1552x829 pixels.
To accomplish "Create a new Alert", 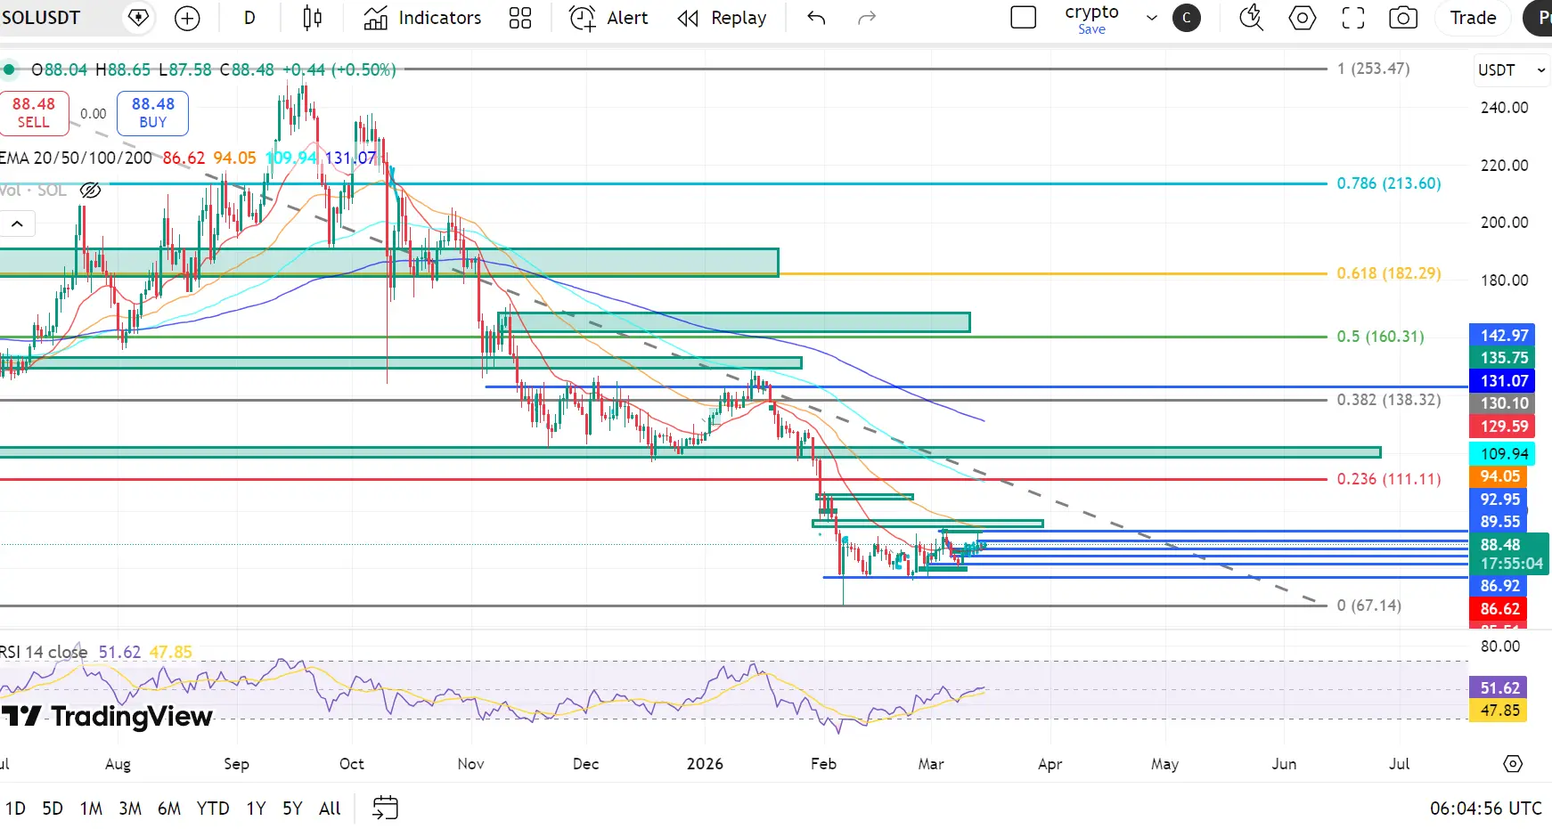I will coord(609,18).
